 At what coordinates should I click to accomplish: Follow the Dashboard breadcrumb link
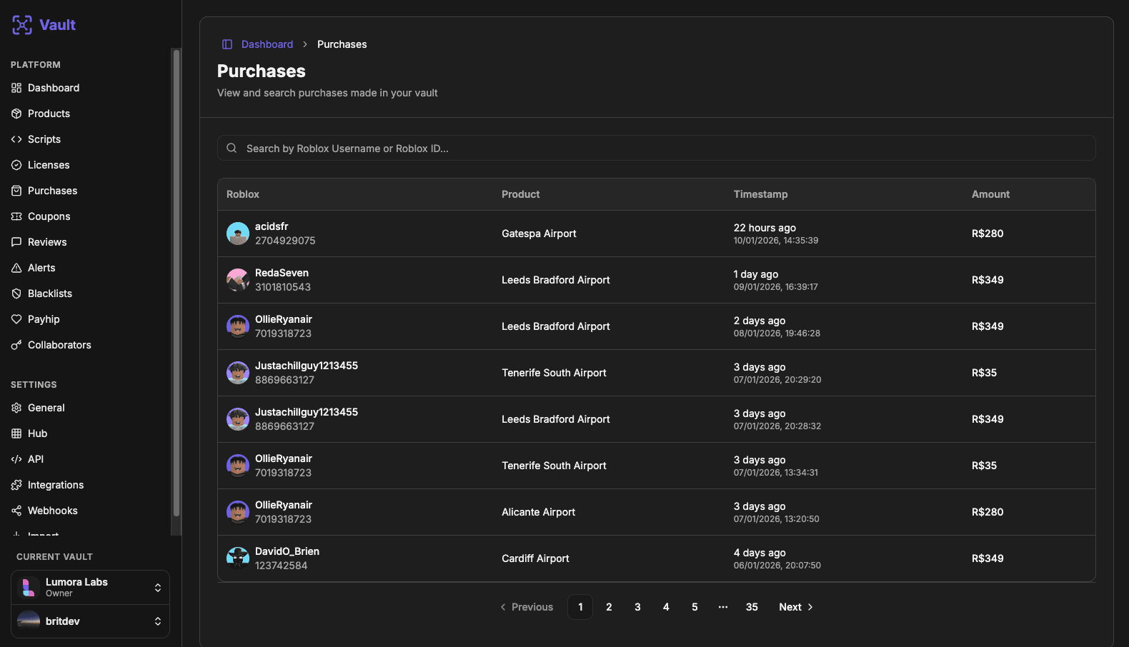pos(267,44)
